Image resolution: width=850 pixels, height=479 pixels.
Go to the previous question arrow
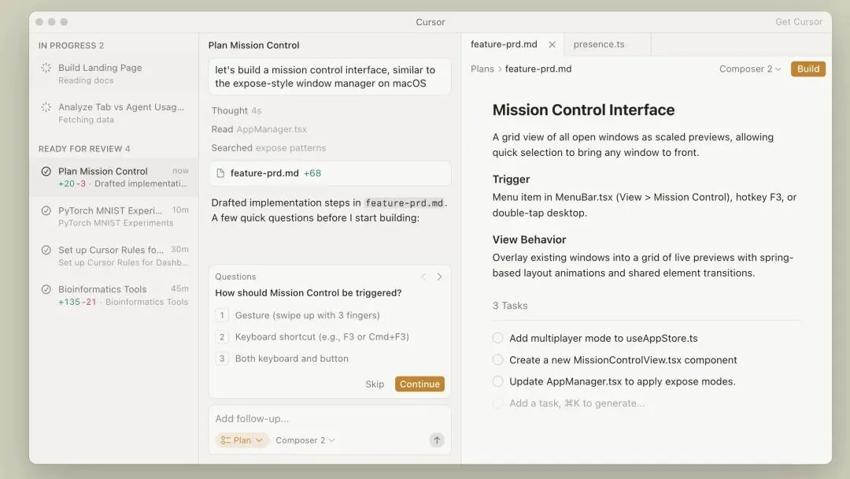pyautogui.click(x=423, y=277)
